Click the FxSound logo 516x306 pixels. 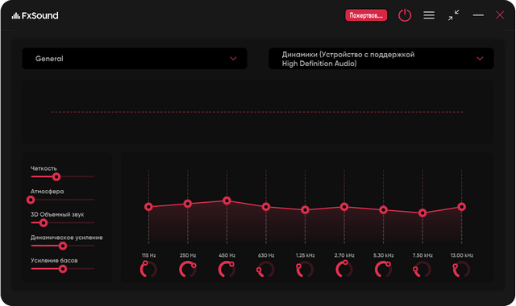coord(35,15)
